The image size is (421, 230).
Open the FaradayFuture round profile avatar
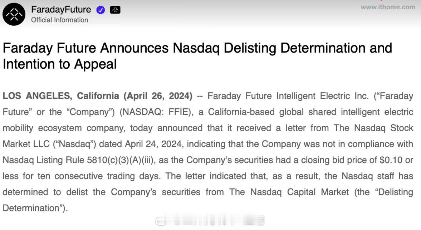coord(14,15)
